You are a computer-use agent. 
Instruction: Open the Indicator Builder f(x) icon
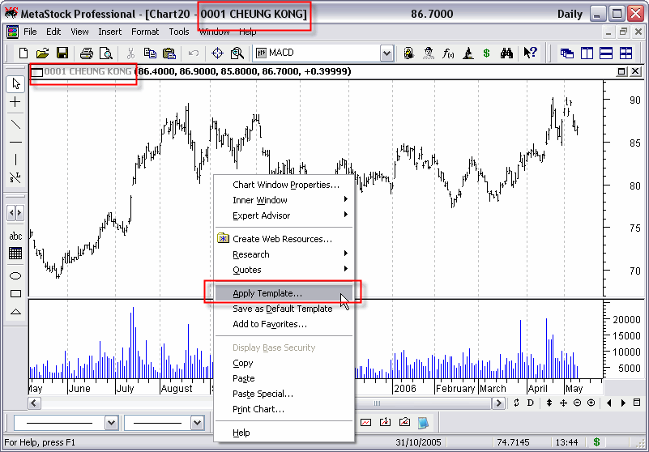pyautogui.click(x=448, y=53)
